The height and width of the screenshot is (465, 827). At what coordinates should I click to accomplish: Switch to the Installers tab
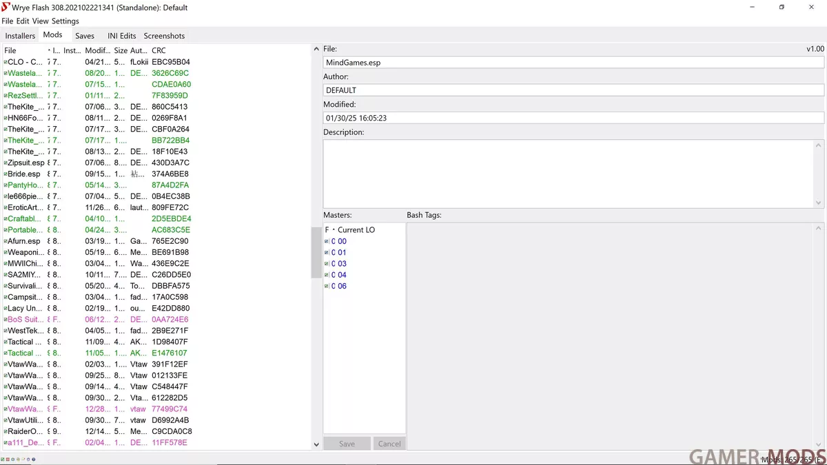20,36
